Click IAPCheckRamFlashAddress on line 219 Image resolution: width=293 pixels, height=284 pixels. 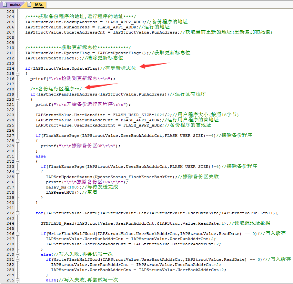coord(68,94)
